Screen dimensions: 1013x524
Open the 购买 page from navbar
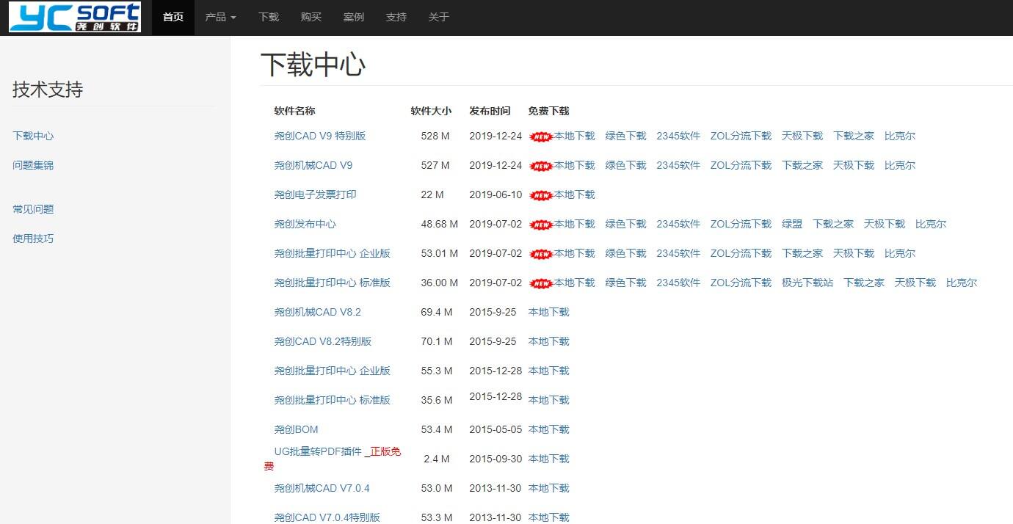[311, 17]
